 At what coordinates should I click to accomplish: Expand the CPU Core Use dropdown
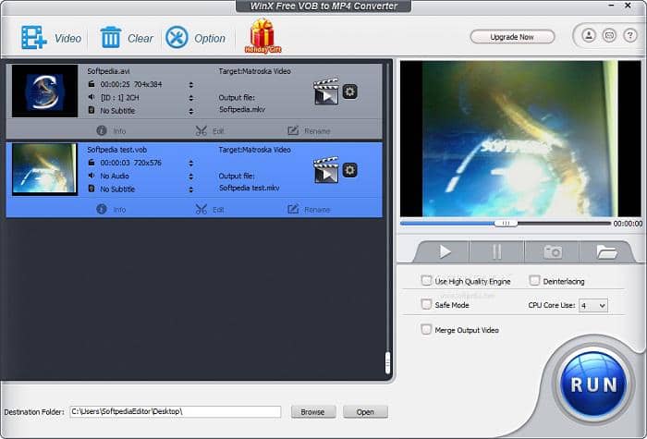point(592,305)
